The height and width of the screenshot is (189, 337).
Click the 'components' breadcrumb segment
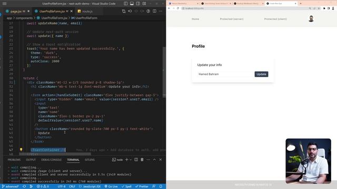point(24,18)
